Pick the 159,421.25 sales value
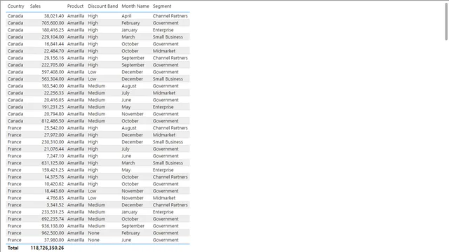The height and width of the screenshot is (252, 449). click(x=53, y=170)
